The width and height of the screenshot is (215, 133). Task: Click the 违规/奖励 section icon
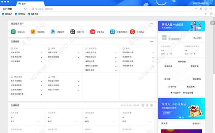click(86, 48)
